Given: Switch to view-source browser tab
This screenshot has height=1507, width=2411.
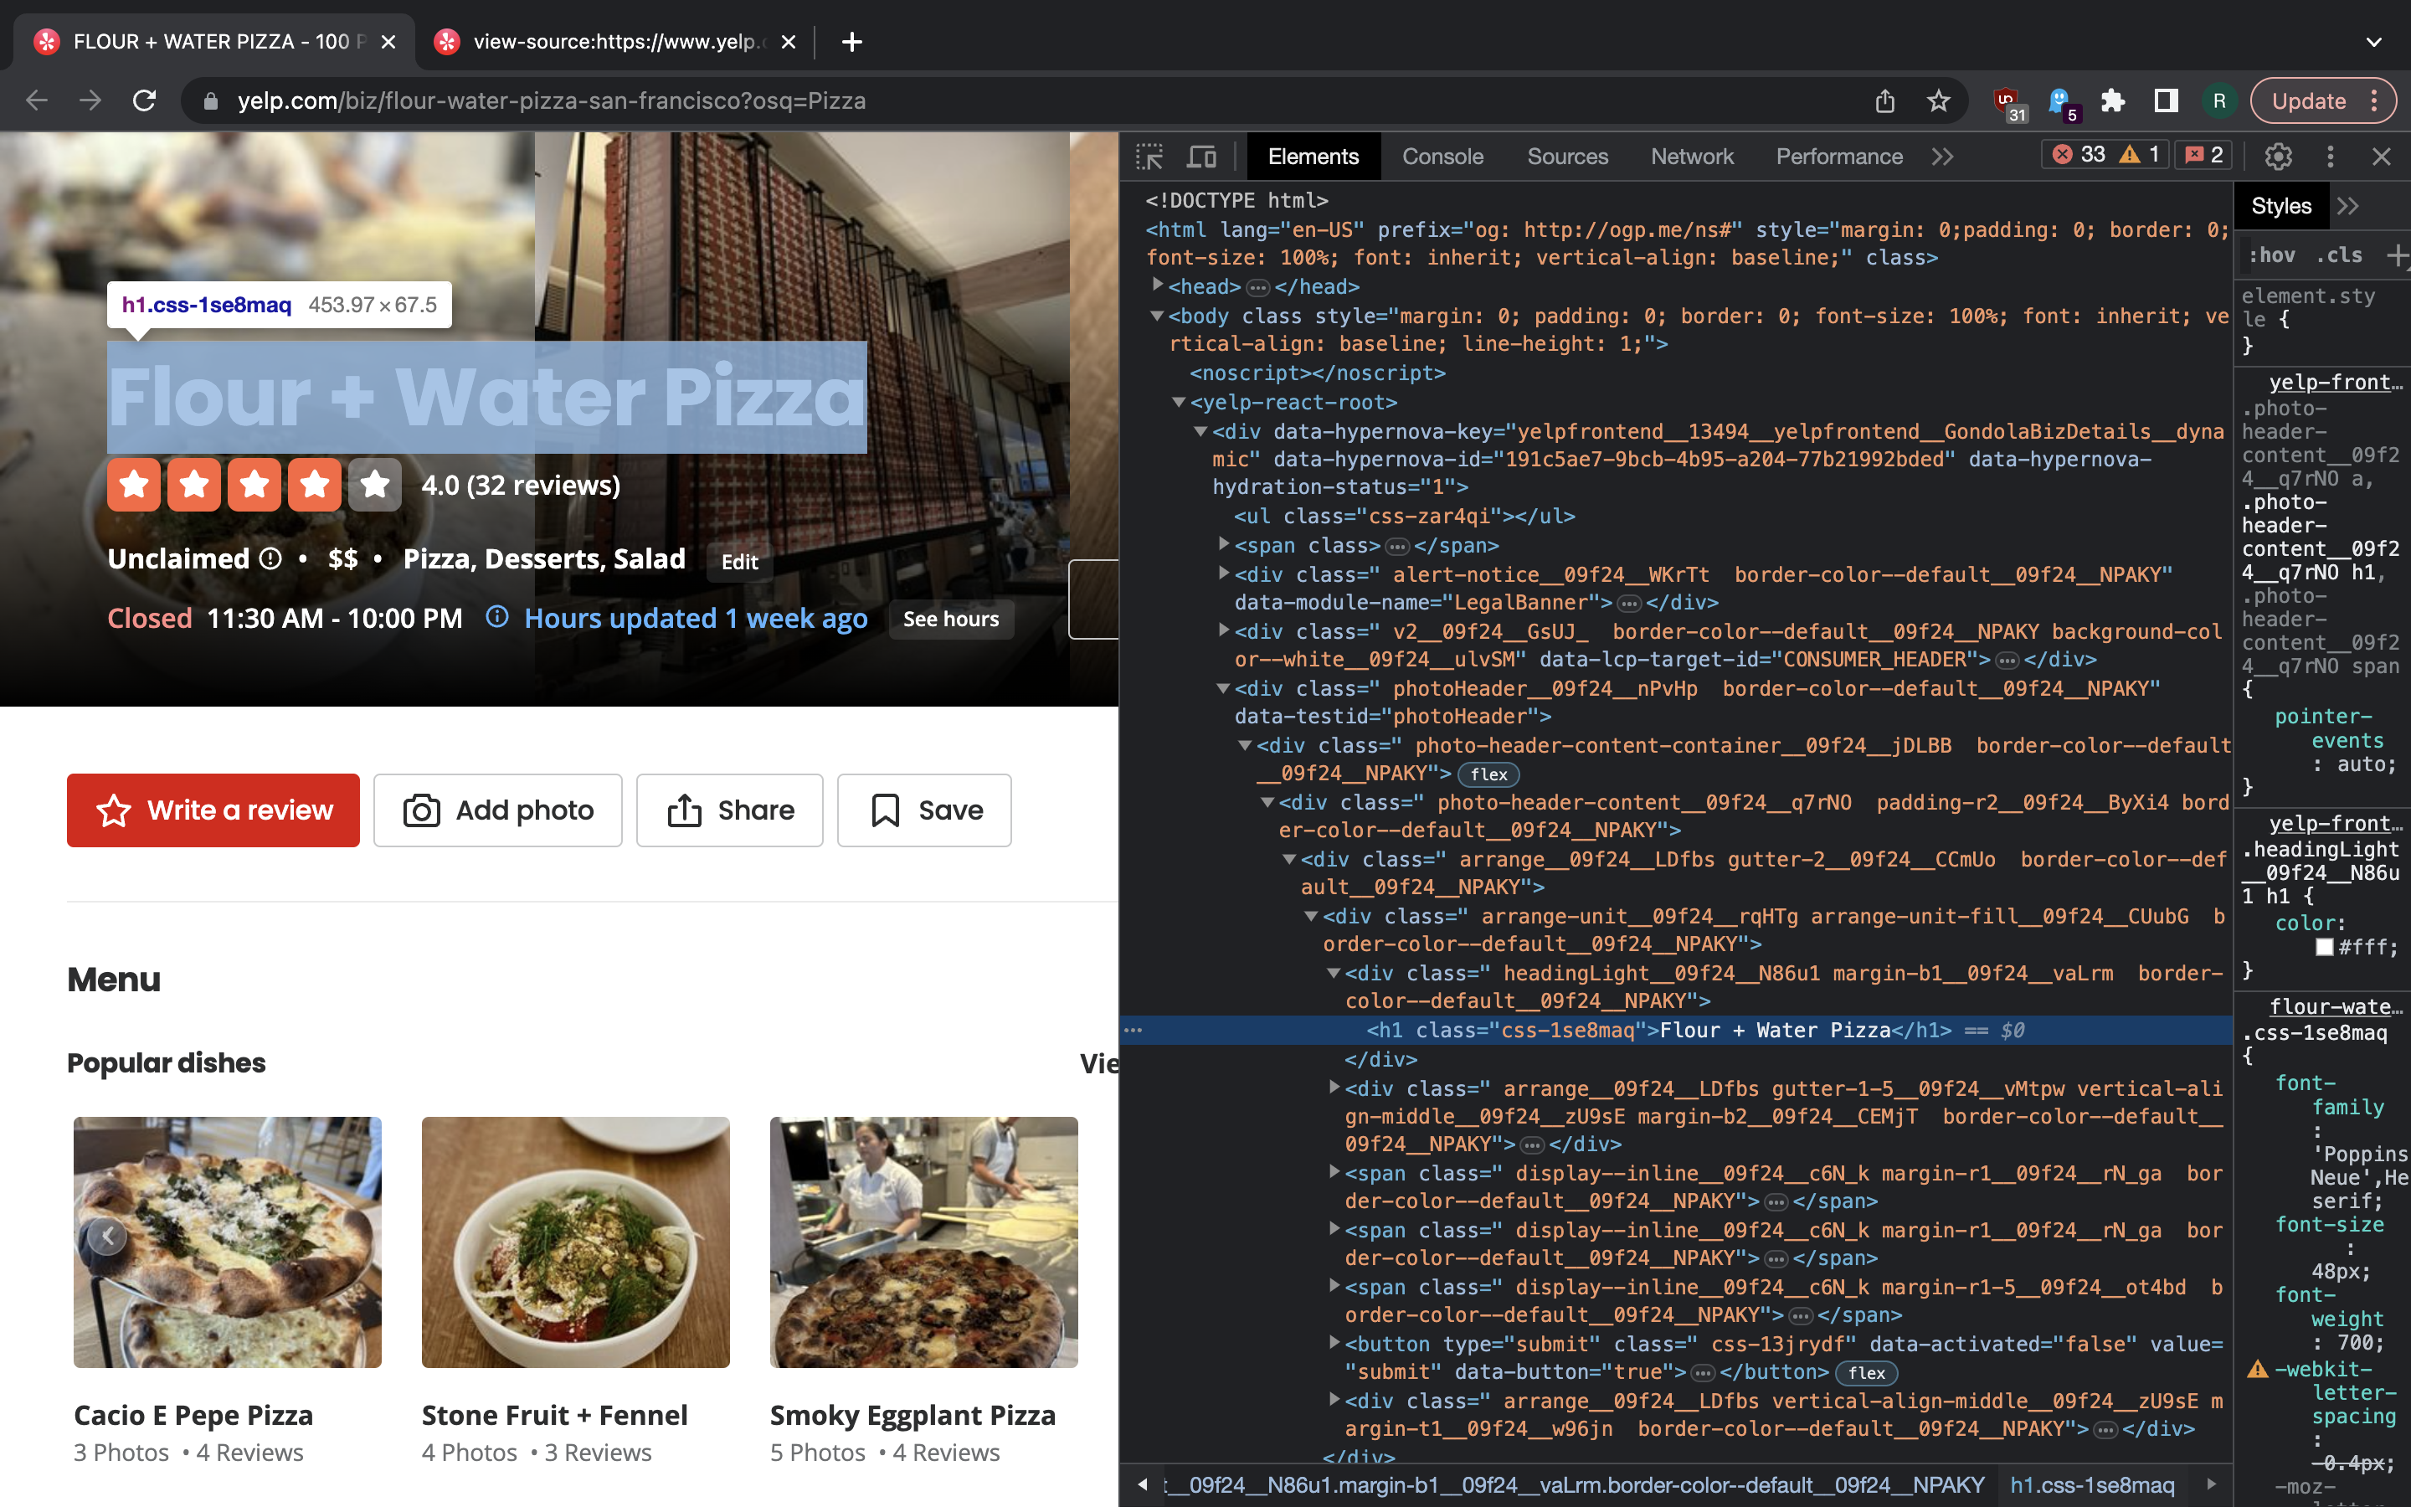Looking at the screenshot, I should click(615, 42).
